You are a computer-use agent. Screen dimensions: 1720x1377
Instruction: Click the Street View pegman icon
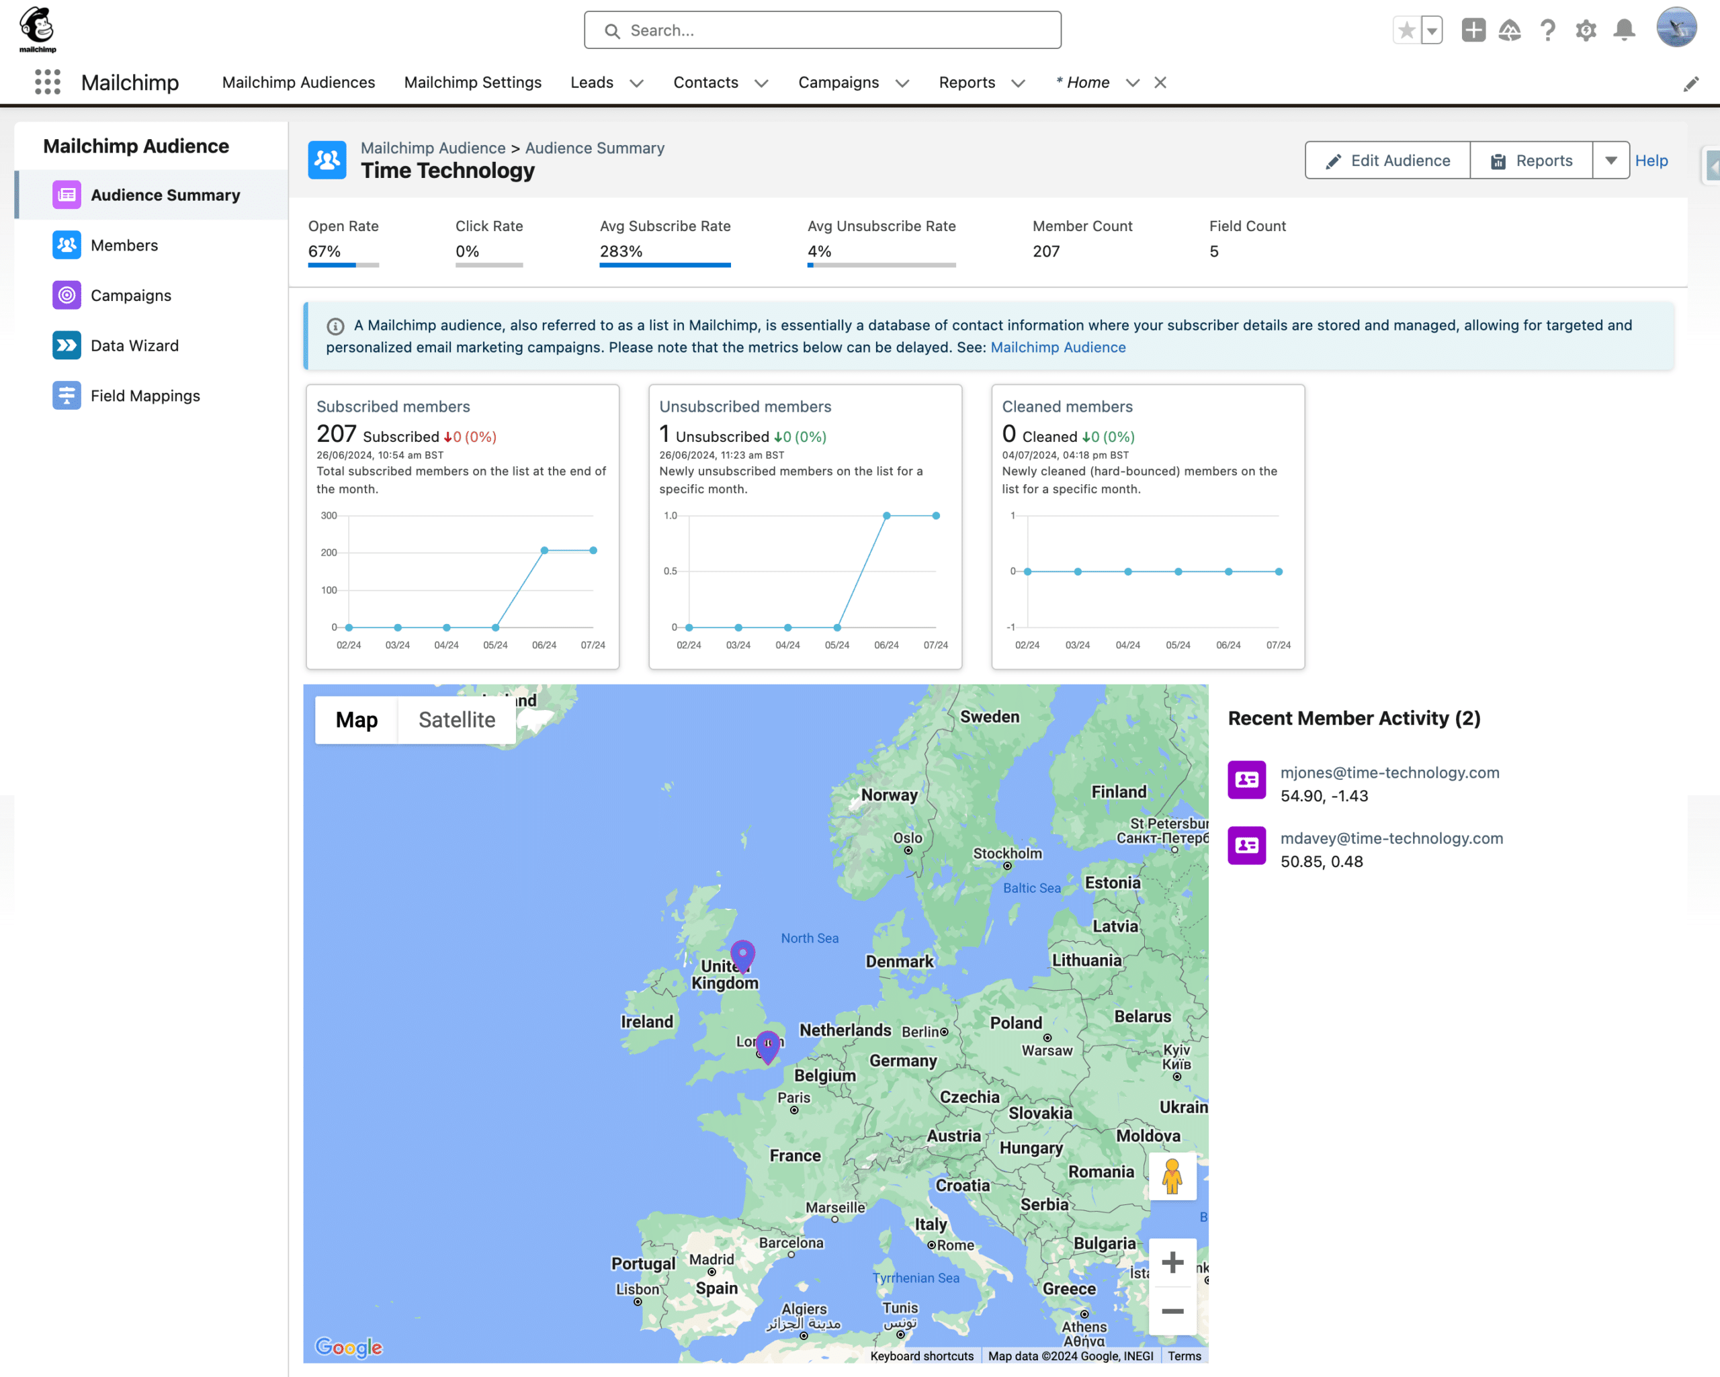pyautogui.click(x=1172, y=1176)
